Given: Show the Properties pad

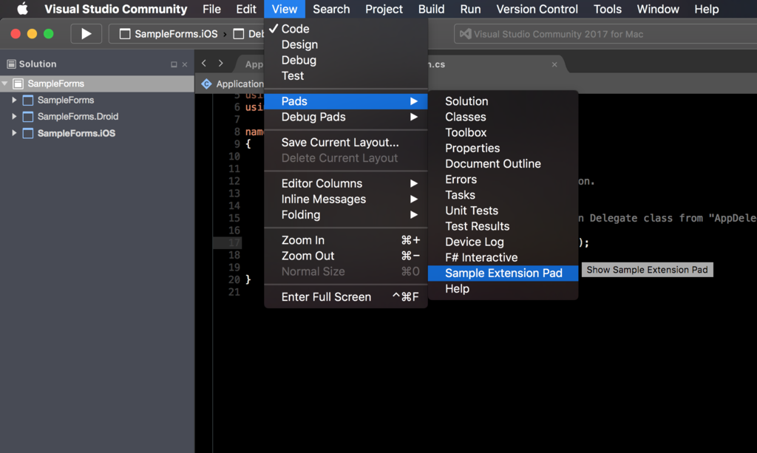Looking at the screenshot, I should [503, 148].
